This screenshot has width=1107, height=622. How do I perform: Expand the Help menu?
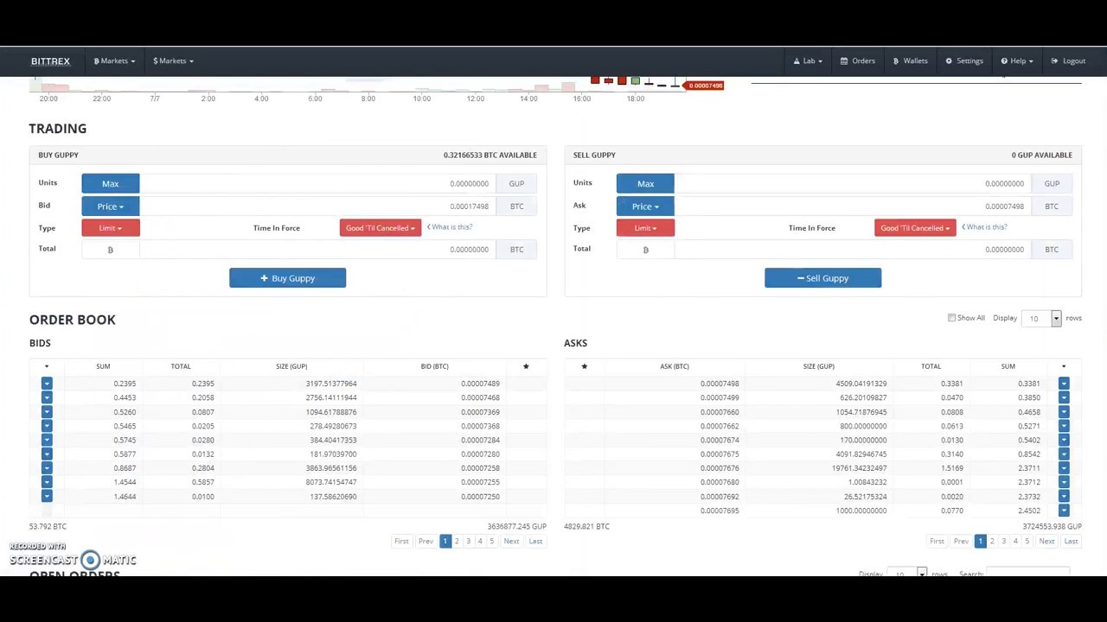(x=1017, y=61)
